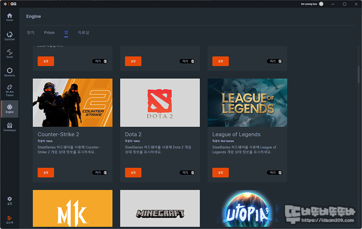Open the lee young kyu profile avatar

click(x=321, y=4)
